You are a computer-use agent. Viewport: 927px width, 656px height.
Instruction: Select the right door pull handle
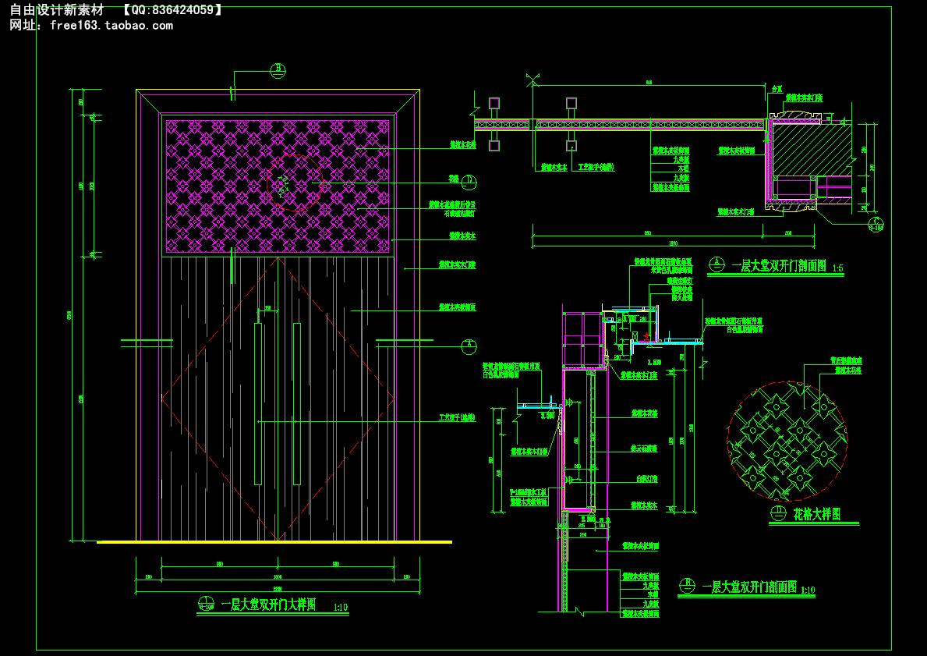[296, 404]
